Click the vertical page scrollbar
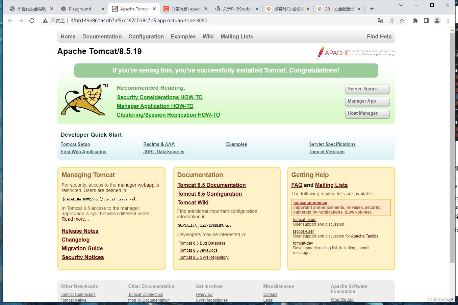 tap(452, 148)
